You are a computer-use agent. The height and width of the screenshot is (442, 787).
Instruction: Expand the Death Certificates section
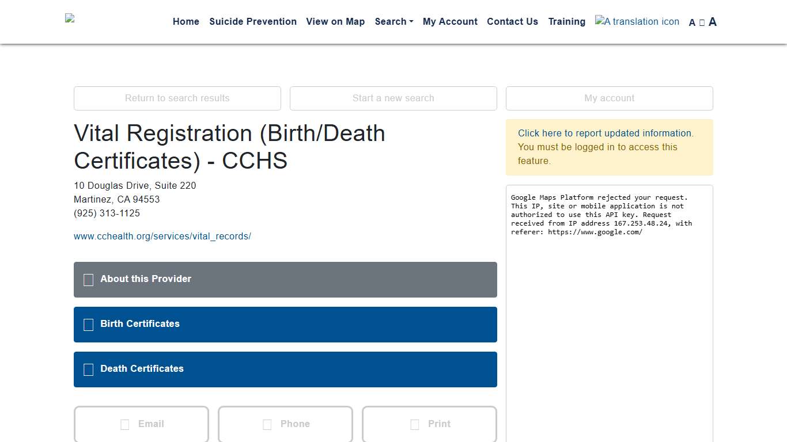tap(285, 369)
